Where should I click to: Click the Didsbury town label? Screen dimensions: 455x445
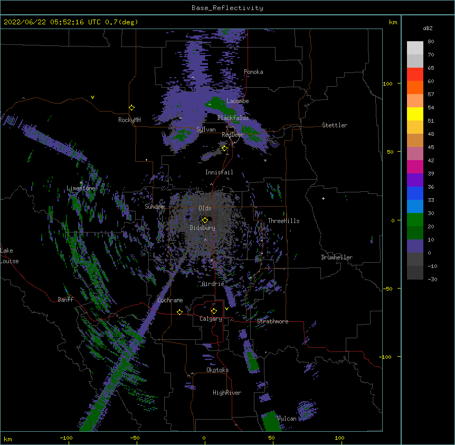pos(203,228)
